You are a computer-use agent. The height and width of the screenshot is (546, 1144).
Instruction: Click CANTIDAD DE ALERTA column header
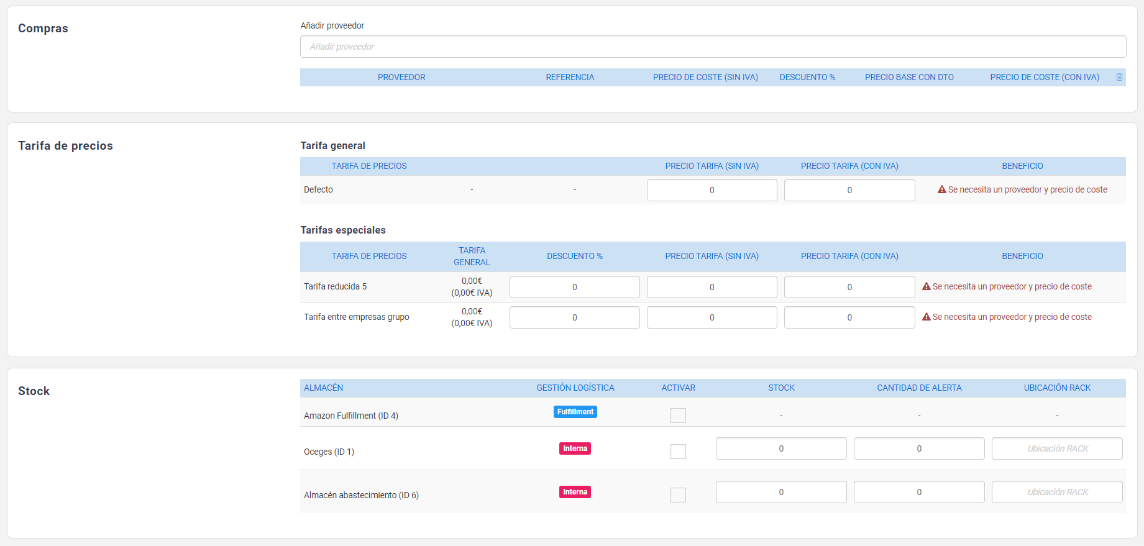tap(919, 388)
